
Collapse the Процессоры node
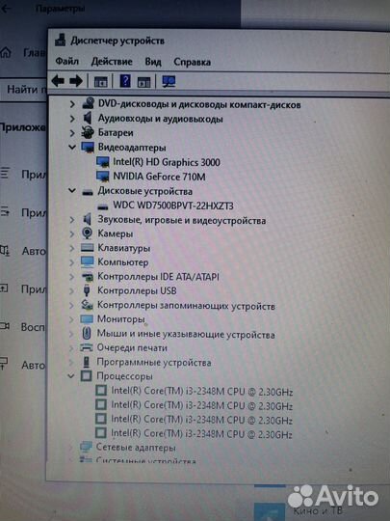tap(70, 376)
